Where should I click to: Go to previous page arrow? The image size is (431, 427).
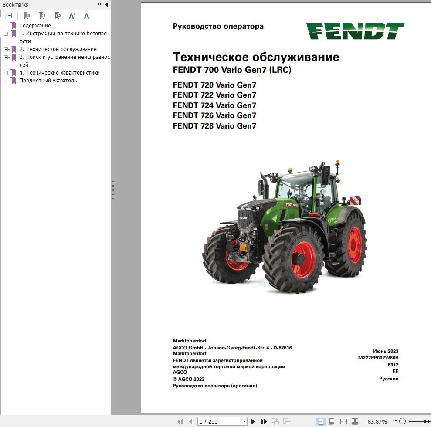click(x=191, y=421)
